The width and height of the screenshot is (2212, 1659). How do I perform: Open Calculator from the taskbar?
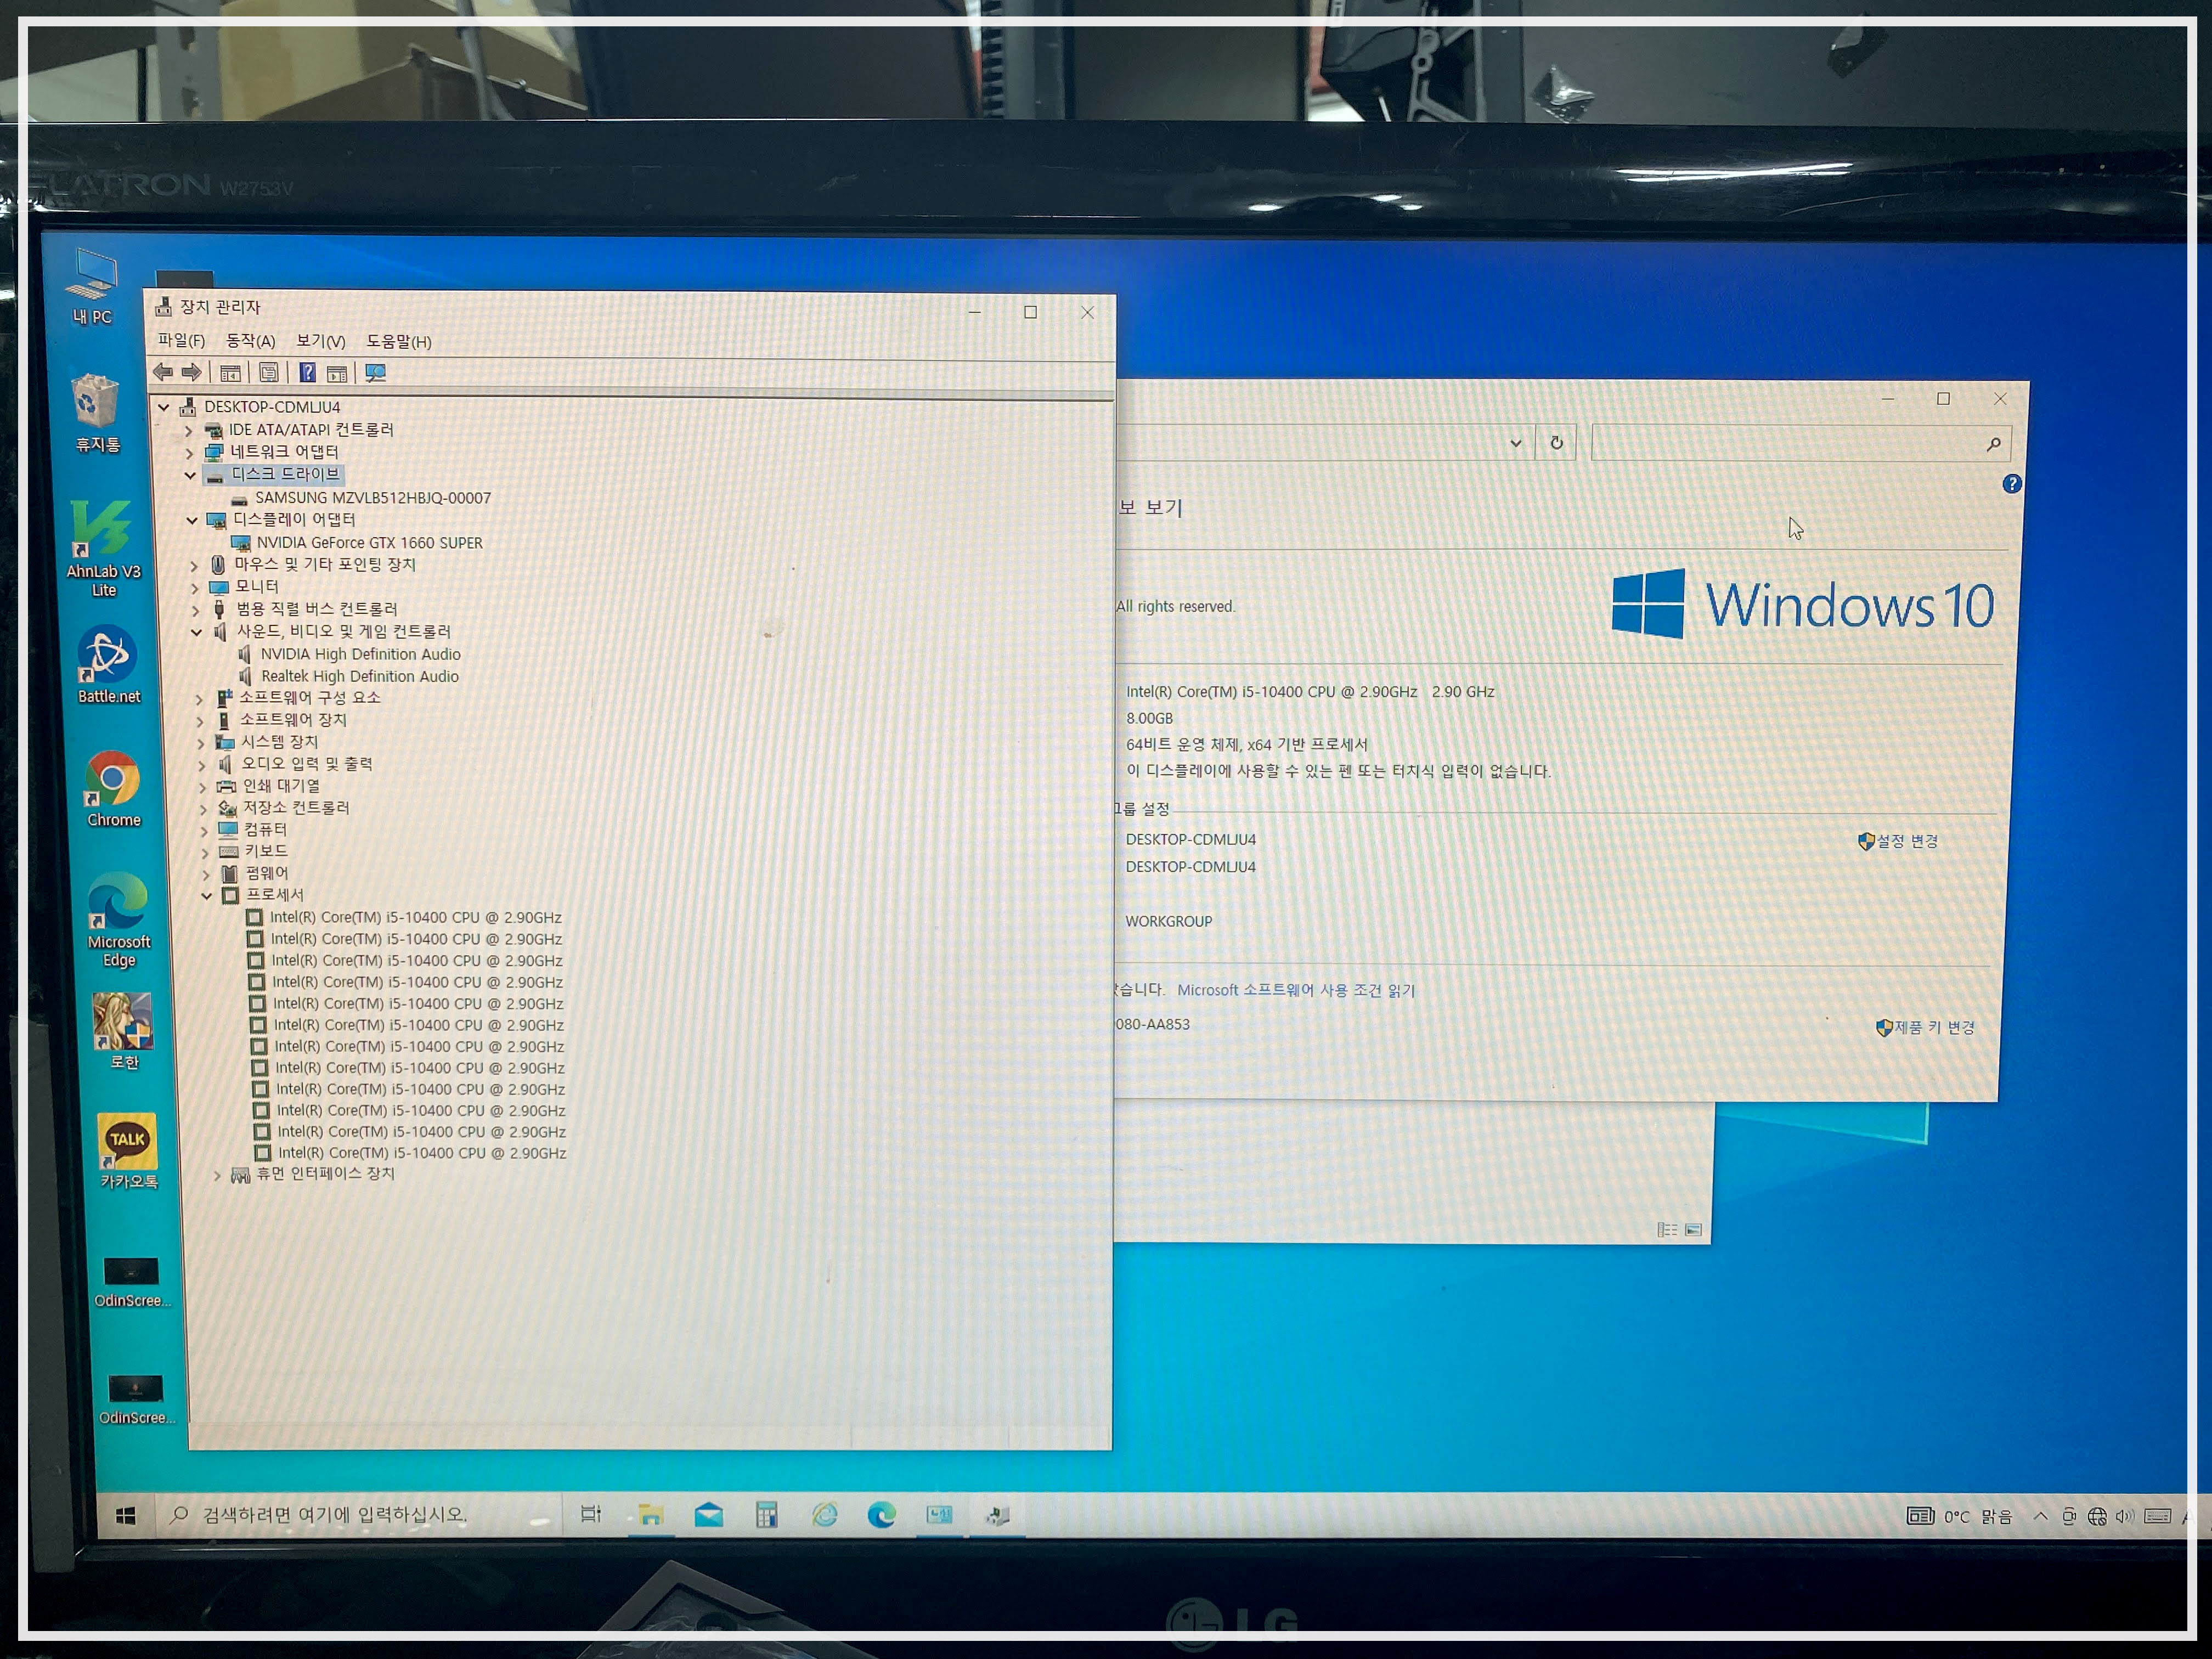pos(766,1515)
